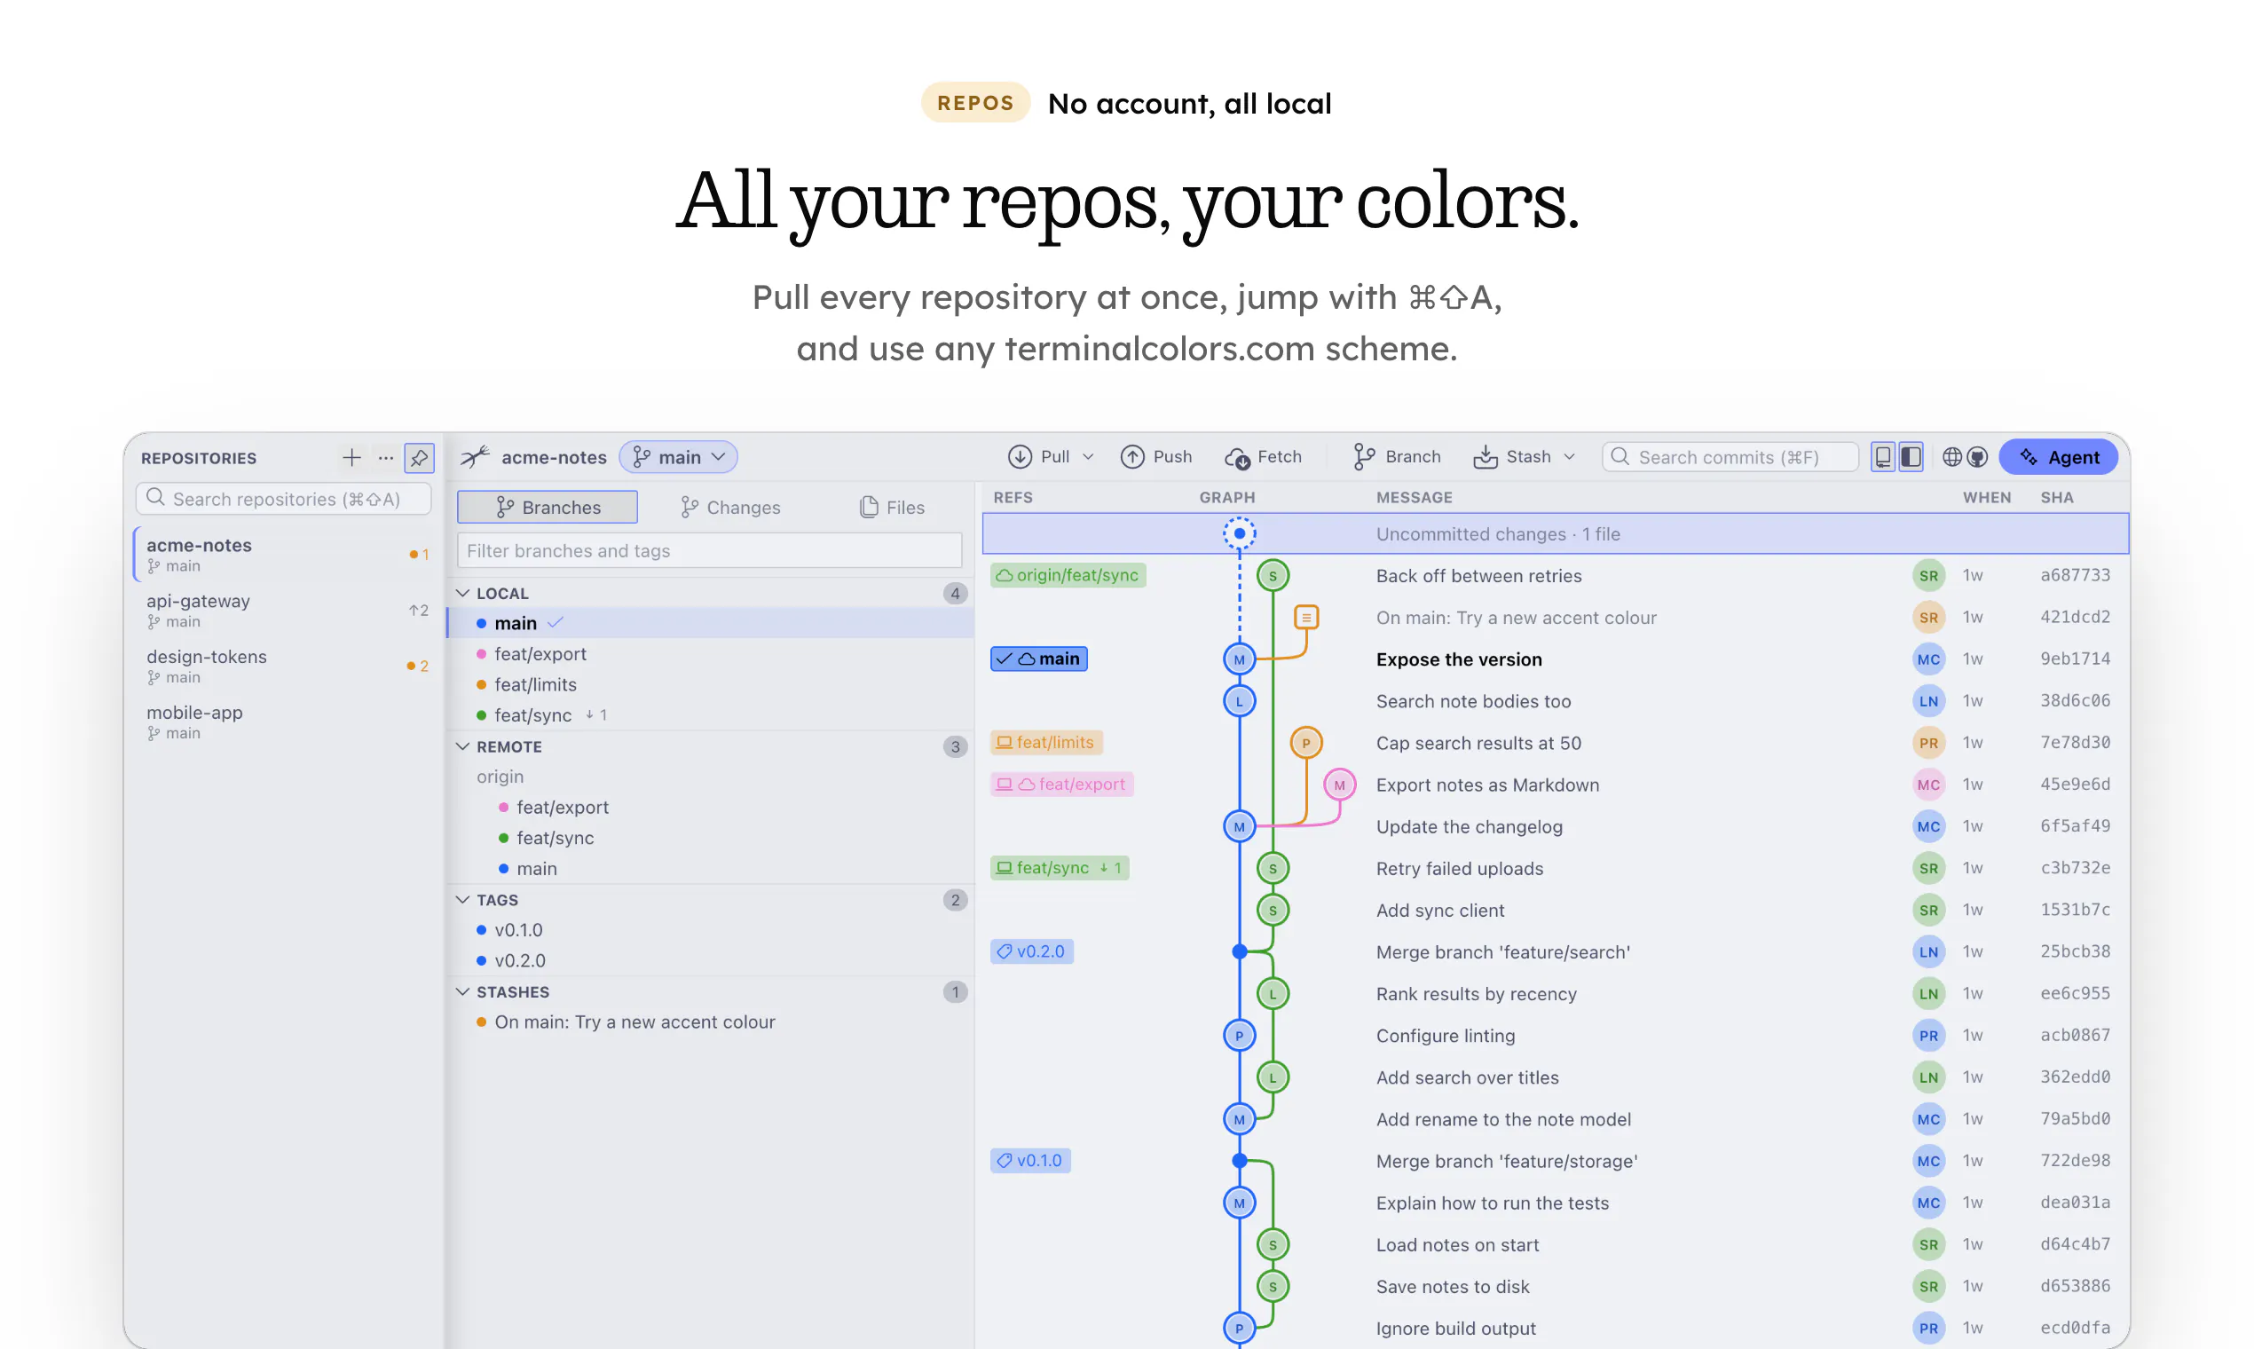This screenshot has width=2254, height=1349.
Task: Collapse the TAGS section
Action: 462,899
